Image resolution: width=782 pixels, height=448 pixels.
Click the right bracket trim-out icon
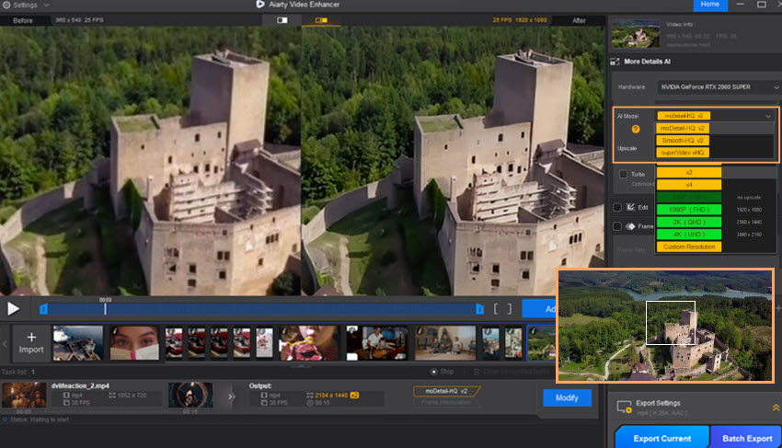[509, 309]
